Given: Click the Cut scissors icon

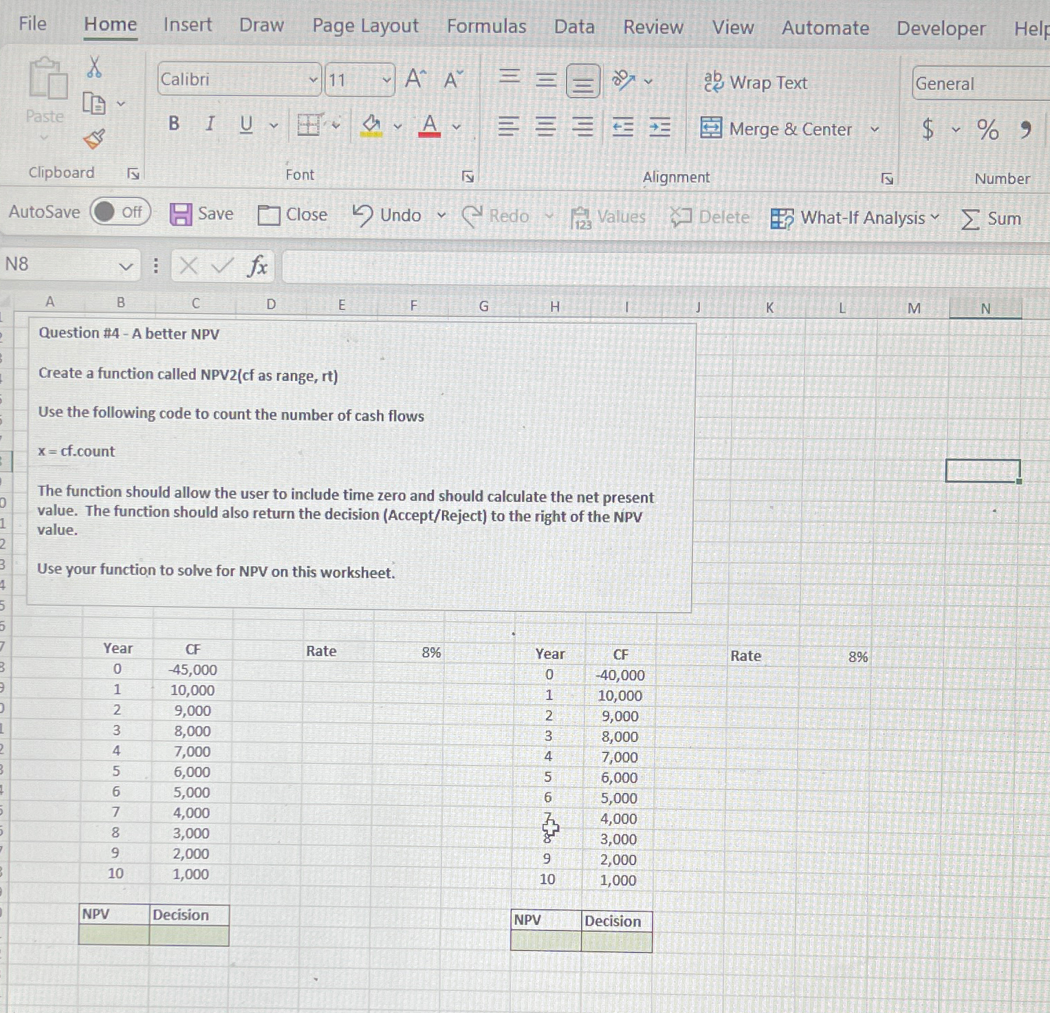Looking at the screenshot, I should [x=94, y=67].
